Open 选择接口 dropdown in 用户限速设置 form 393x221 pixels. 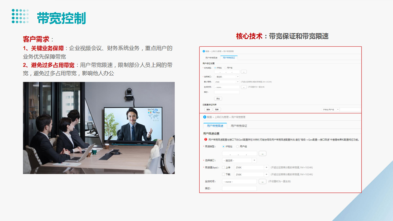click(x=239, y=160)
